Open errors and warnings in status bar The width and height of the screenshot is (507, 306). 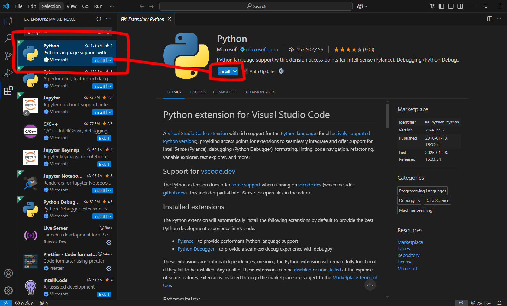click(x=24, y=303)
